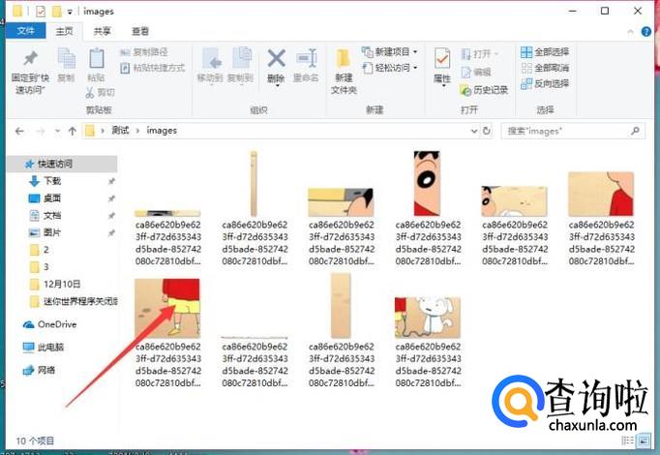This screenshot has width=660, height=455.
Task: Click the search images input field
Action: pyautogui.click(x=567, y=132)
